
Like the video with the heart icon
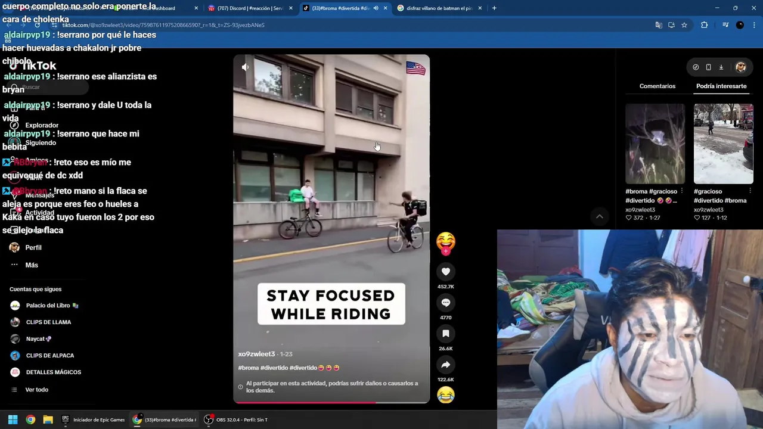(x=445, y=272)
